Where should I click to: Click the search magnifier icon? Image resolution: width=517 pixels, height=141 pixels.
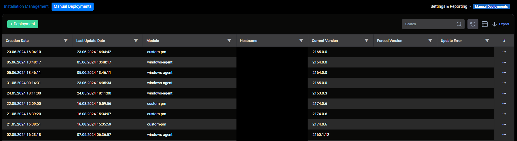point(459,24)
